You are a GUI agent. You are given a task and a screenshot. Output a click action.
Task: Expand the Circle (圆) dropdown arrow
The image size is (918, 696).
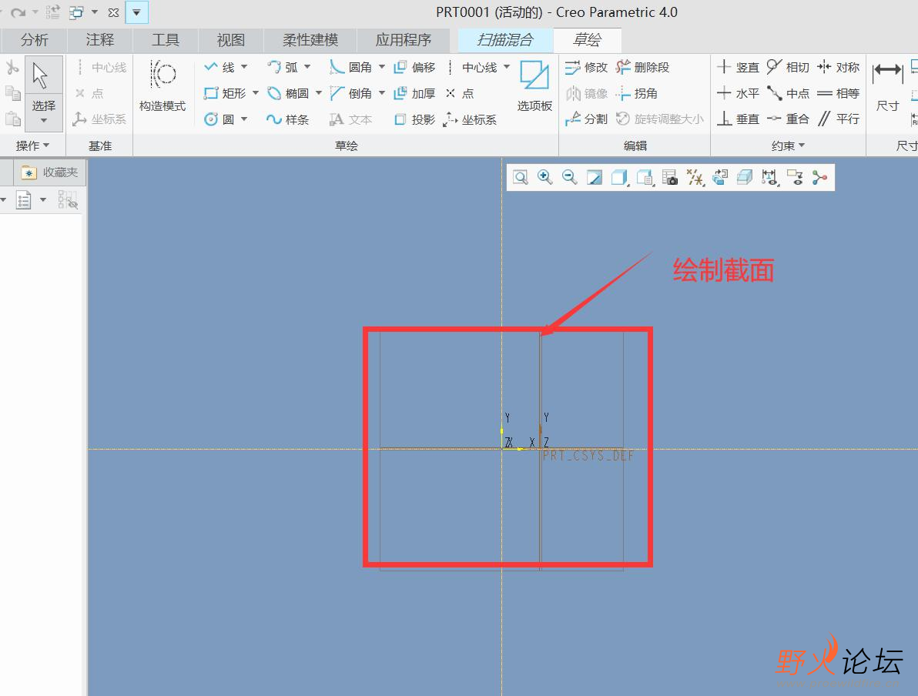pyautogui.click(x=244, y=119)
